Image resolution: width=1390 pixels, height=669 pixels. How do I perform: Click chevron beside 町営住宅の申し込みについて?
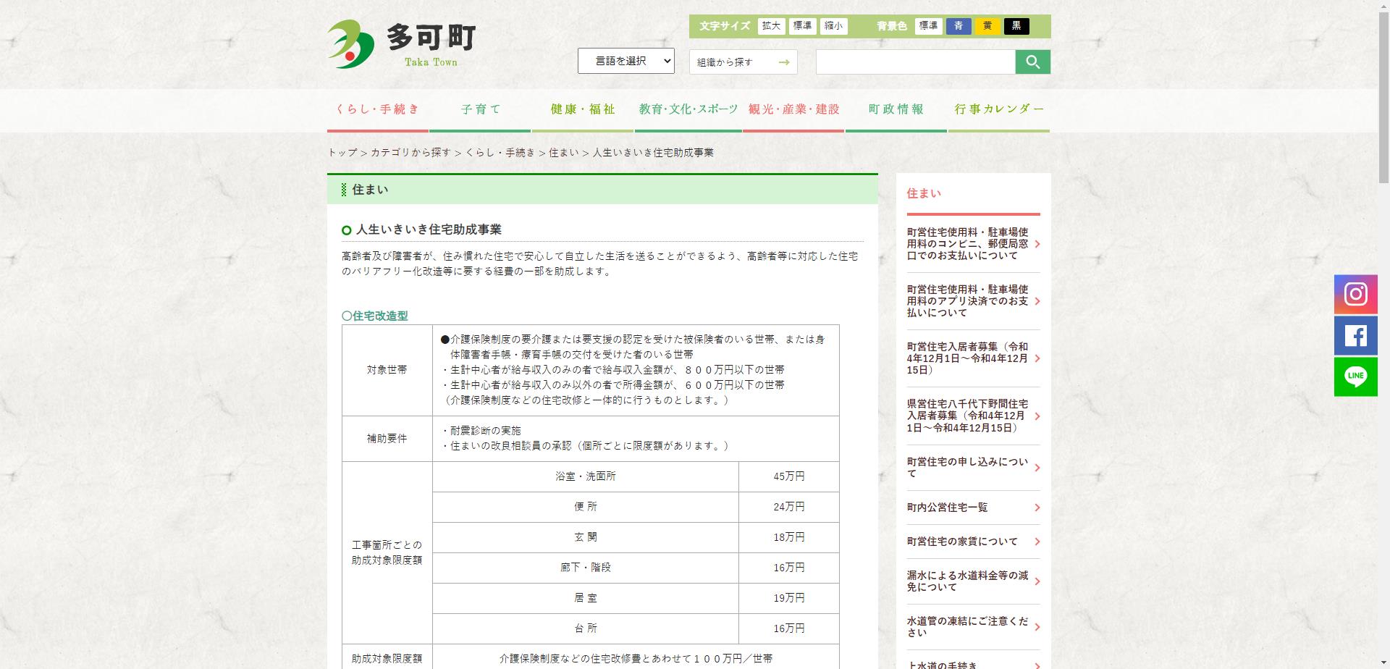pyautogui.click(x=1037, y=468)
